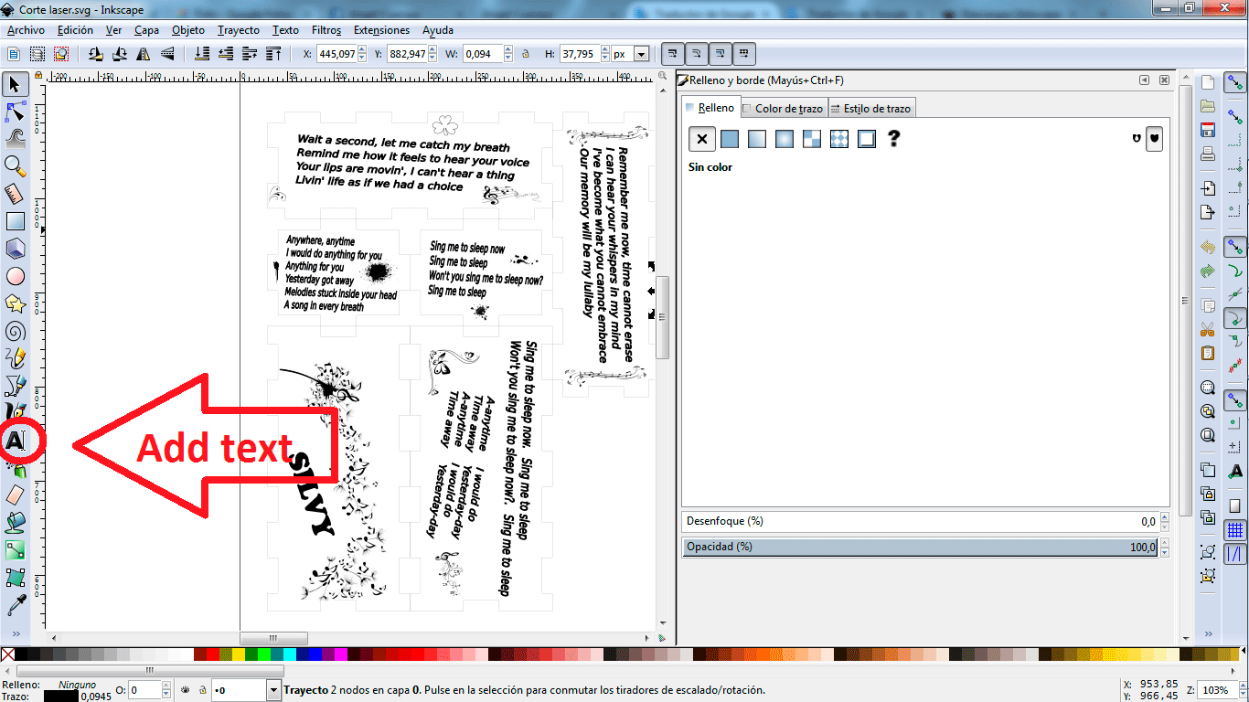Click Deselect icon in top toolbar
This screenshot has height=702, width=1249.
click(61, 54)
